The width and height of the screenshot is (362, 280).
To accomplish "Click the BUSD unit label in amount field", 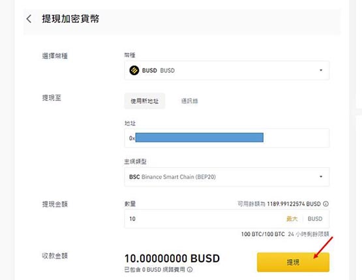I will [x=315, y=219].
